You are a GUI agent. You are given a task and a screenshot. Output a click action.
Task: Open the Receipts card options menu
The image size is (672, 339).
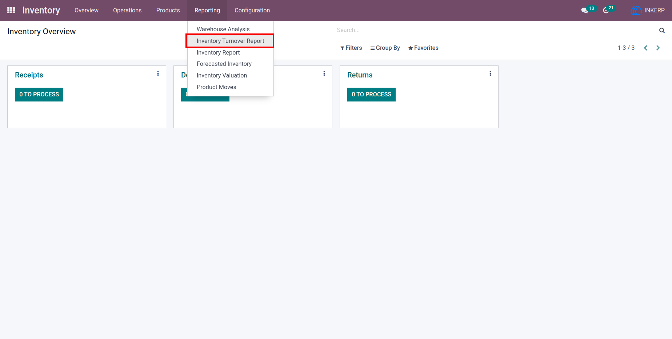click(158, 73)
